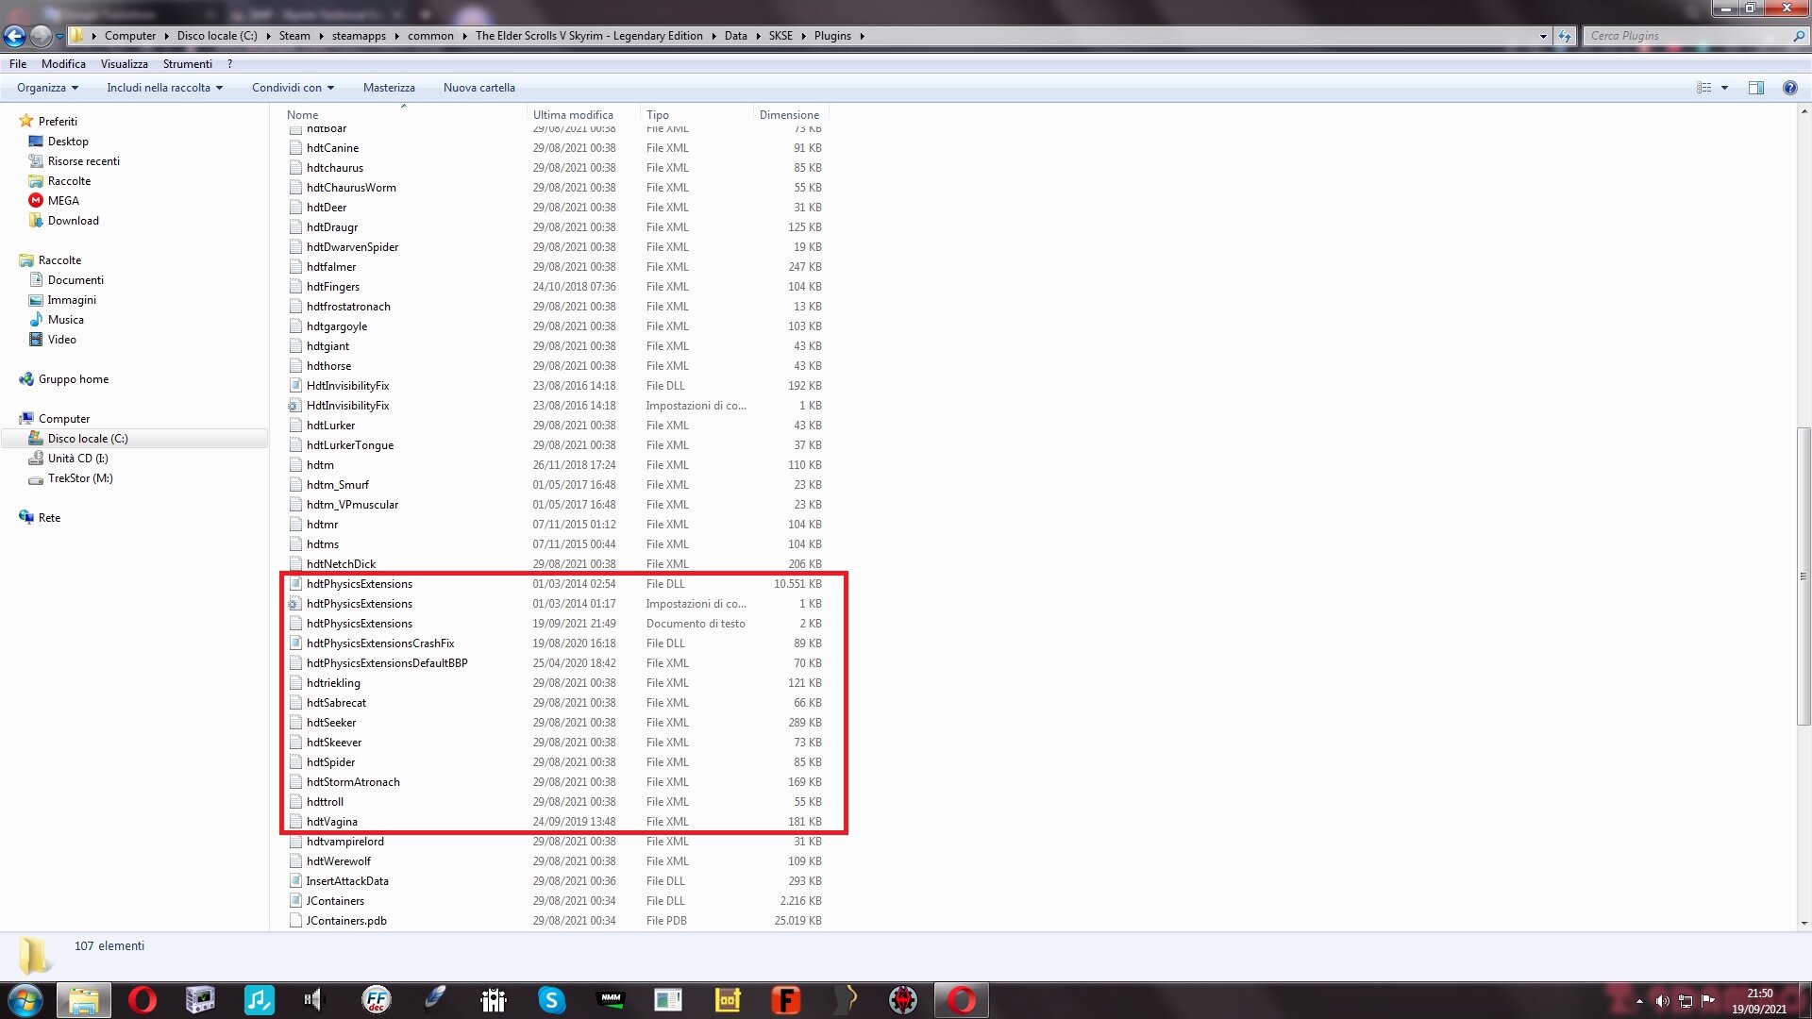Click Steam in breadcrumb path
Screen dimensions: 1812x1019
(x=294, y=36)
